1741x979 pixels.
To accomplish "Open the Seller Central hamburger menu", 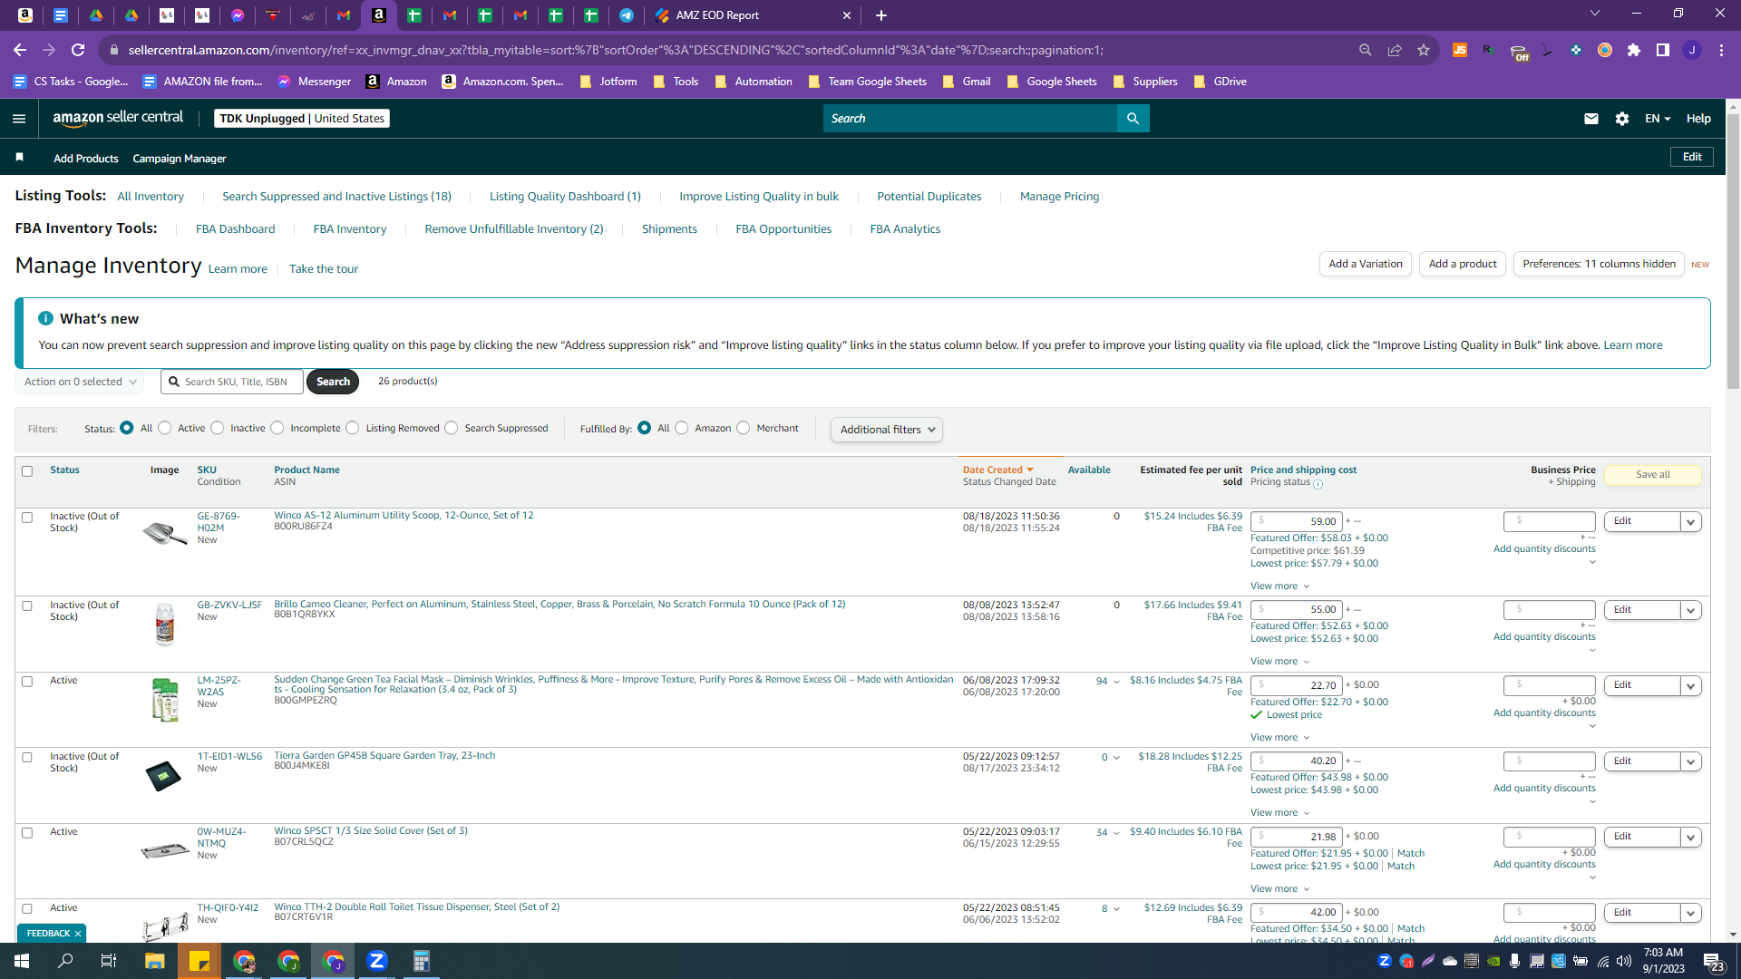I will coord(19,119).
